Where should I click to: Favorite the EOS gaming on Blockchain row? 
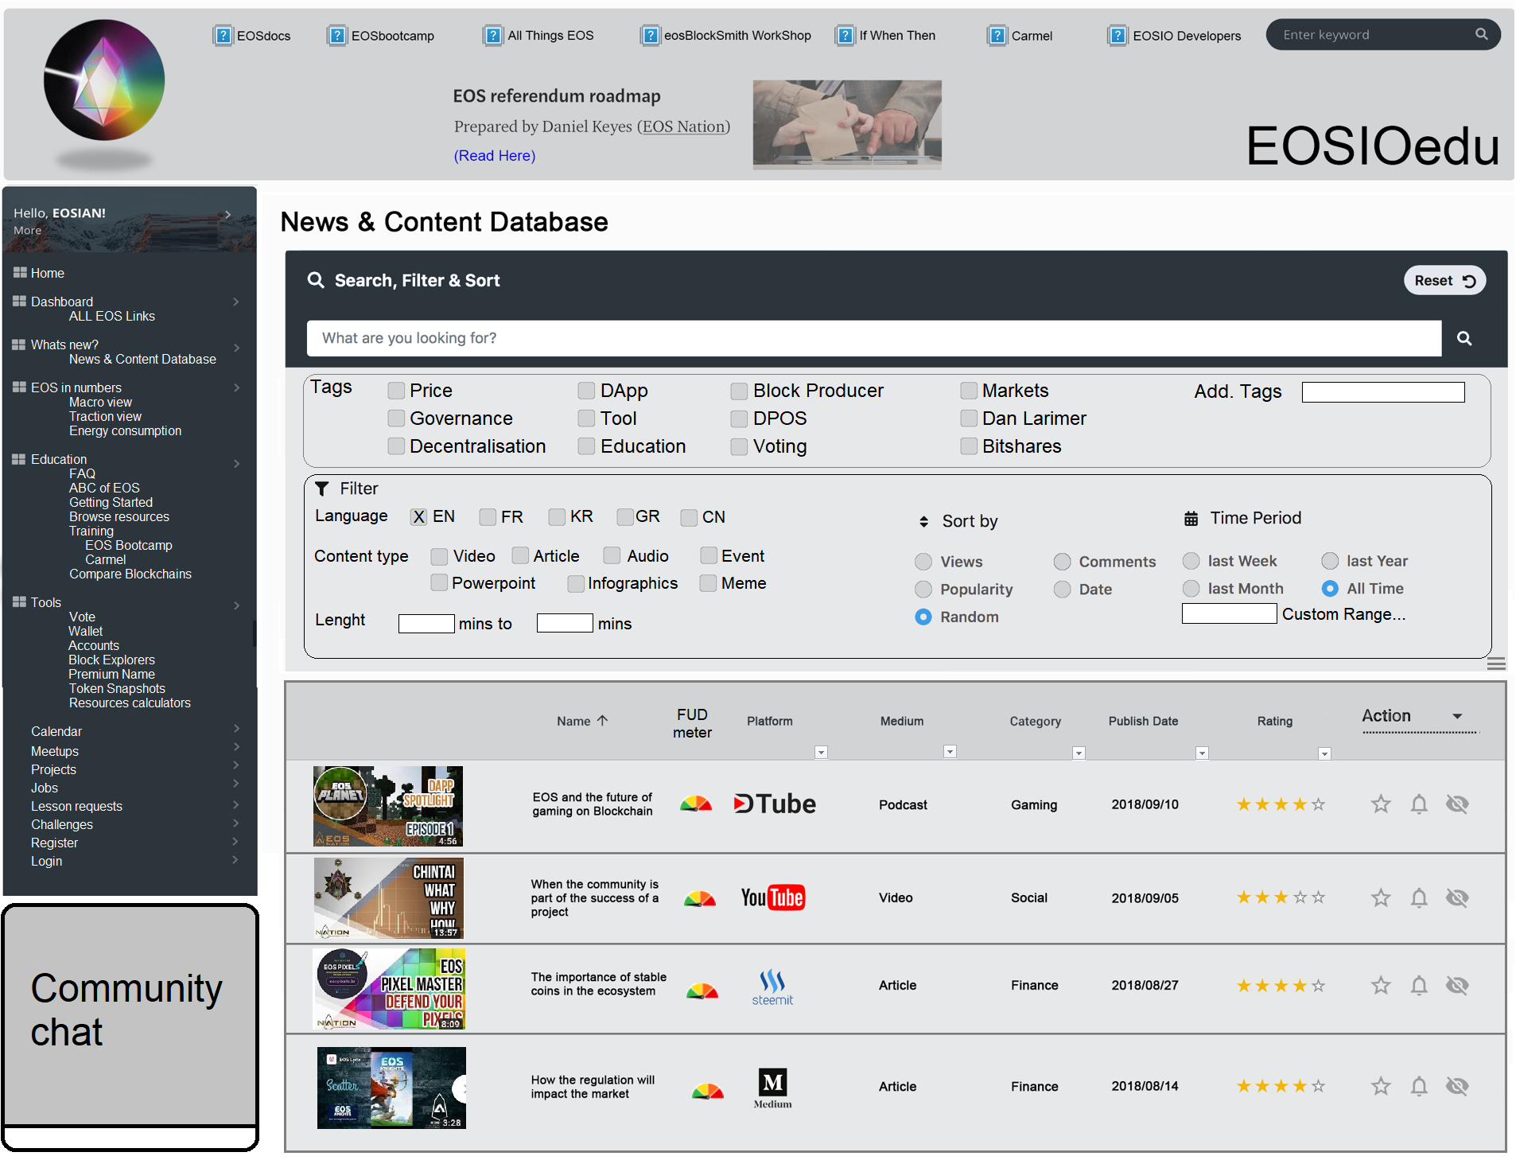tap(1381, 804)
